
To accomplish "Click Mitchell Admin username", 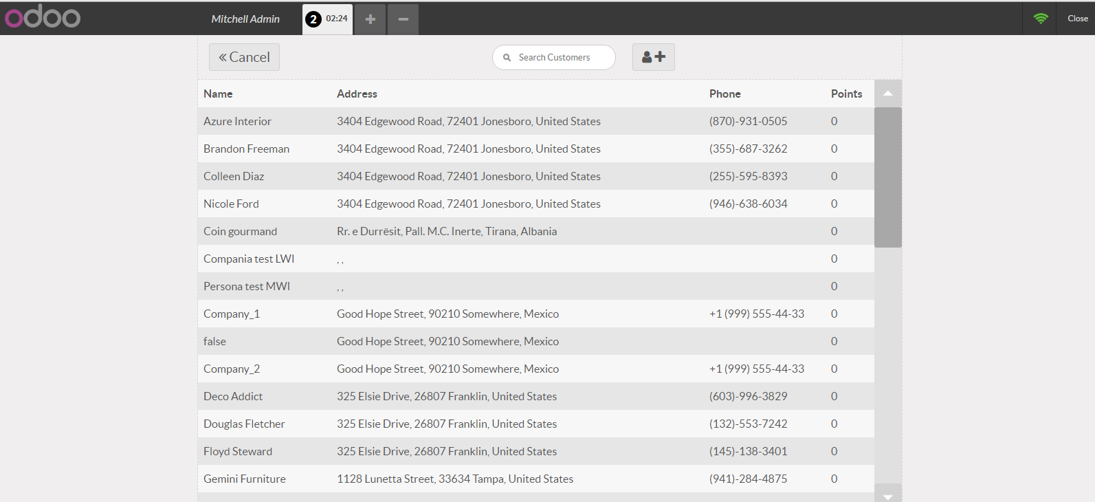I will pyautogui.click(x=245, y=19).
